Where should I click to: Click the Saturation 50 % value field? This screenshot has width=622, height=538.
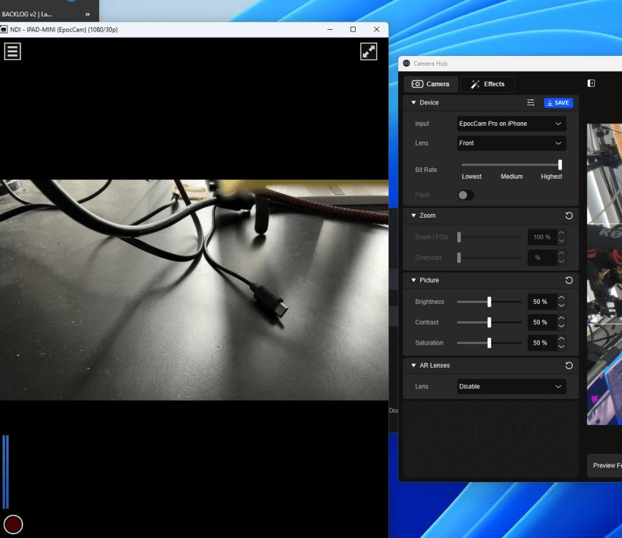point(542,343)
